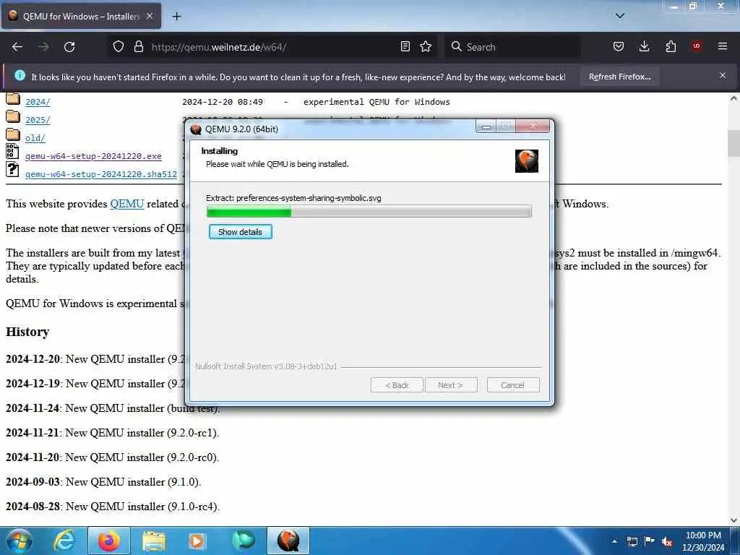Open the taskbar clock and date
Screen dimensions: 740x555
702,541
